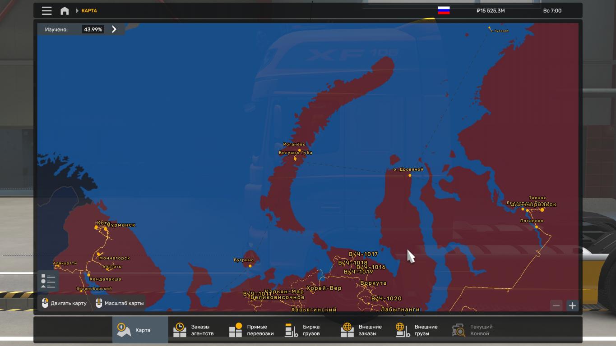
Task: Toggle the map legend panel
Action: pos(48,281)
